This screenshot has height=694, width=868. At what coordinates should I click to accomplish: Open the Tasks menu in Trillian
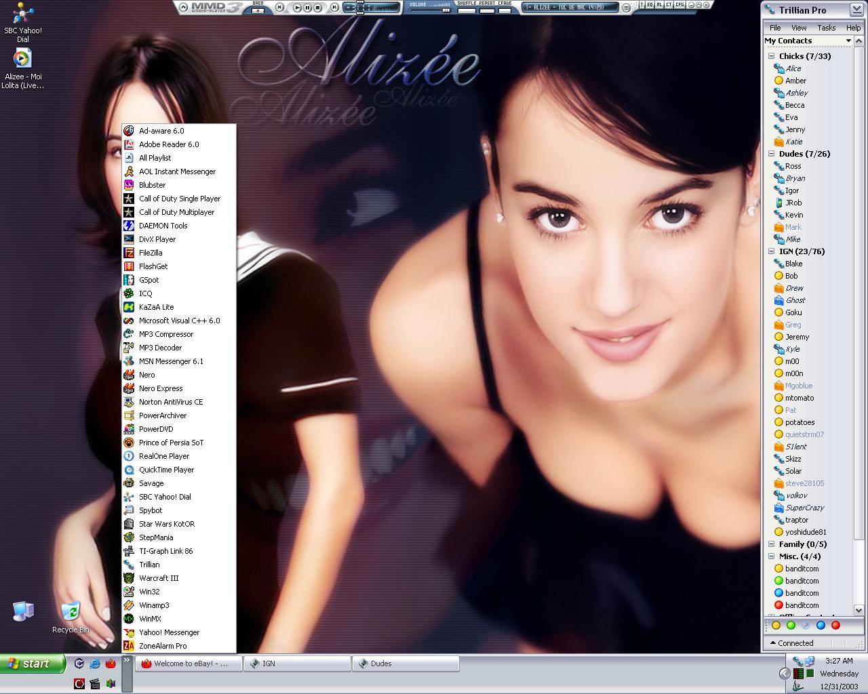tap(826, 28)
